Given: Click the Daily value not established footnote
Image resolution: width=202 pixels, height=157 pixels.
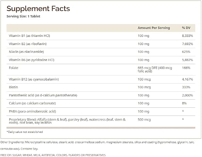Looking at the screenshot, I should coord(24,132).
